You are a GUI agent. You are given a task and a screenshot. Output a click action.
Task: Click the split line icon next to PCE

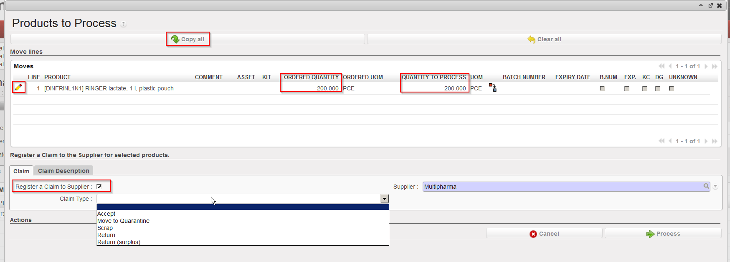(493, 87)
